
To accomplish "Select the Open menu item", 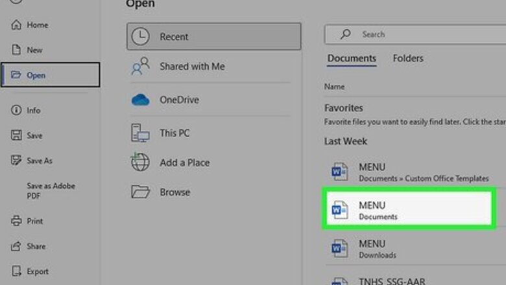I will [x=50, y=75].
